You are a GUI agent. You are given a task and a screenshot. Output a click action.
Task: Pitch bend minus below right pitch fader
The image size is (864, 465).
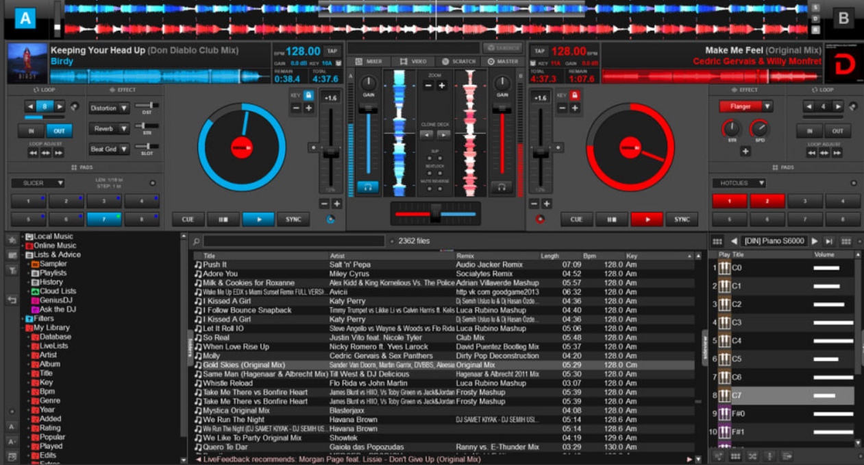534,204
